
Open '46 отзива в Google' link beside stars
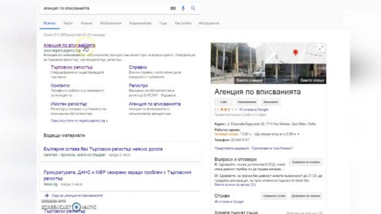[254, 109]
